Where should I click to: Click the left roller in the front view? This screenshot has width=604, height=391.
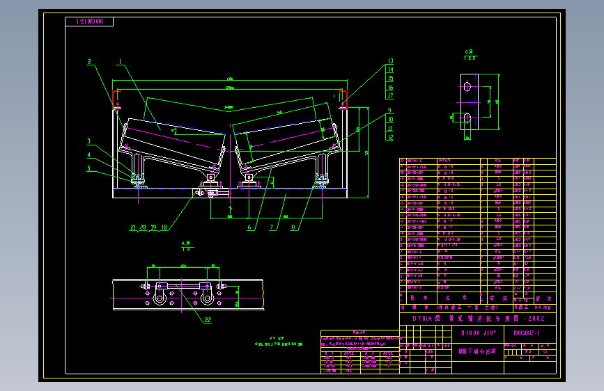[173, 143]
